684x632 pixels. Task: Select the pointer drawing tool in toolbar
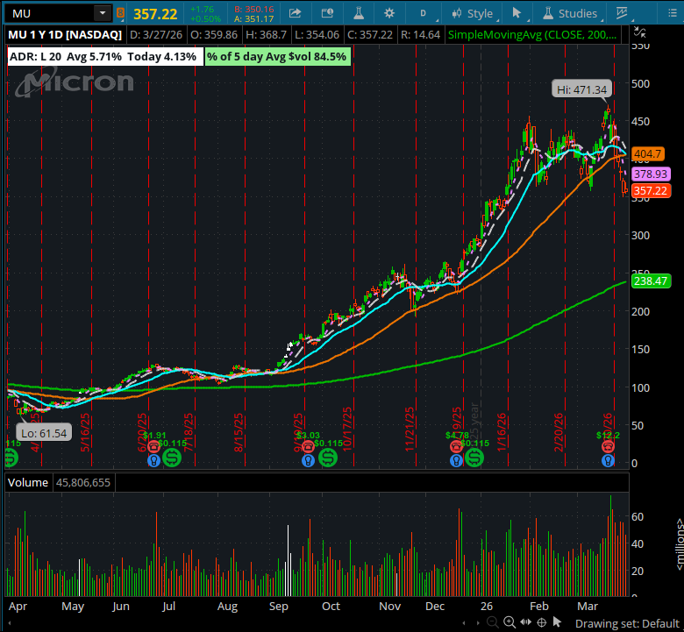pyautogui.click(x=517, y=13)
